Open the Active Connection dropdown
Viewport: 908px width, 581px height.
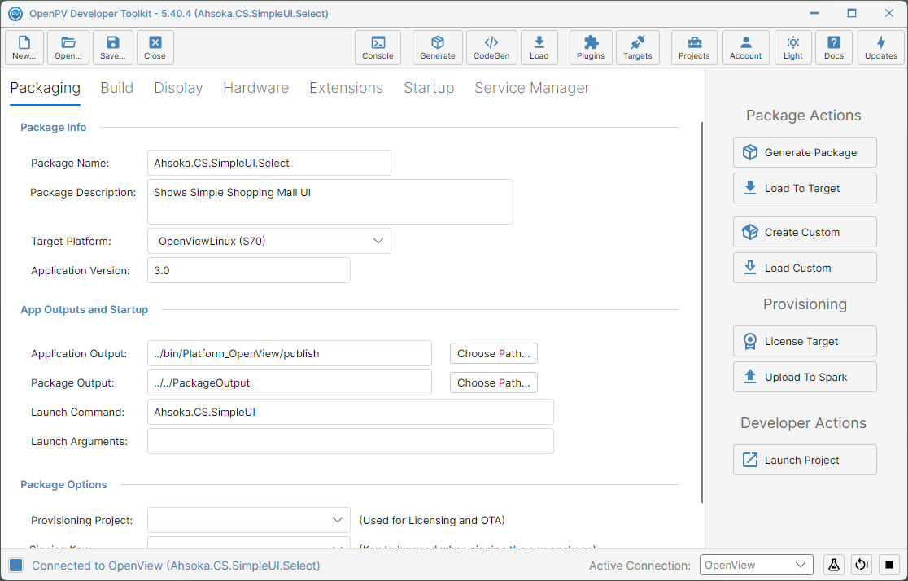click(x=757, y=565)
